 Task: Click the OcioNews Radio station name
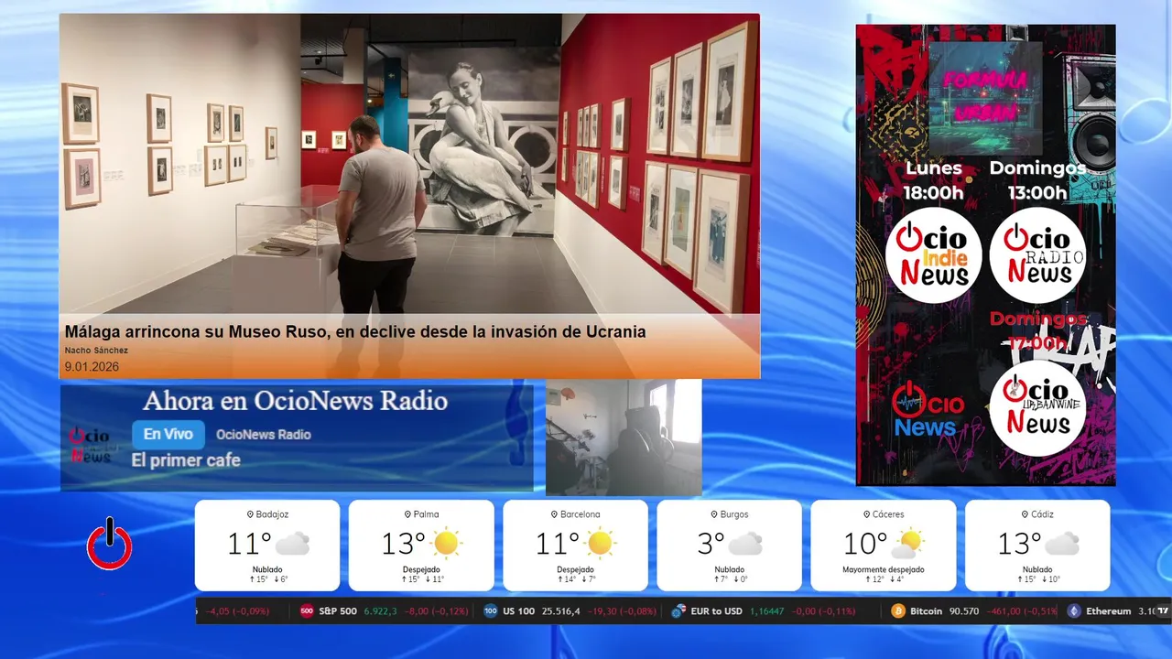pyautogui.click(x=264, y=435)
